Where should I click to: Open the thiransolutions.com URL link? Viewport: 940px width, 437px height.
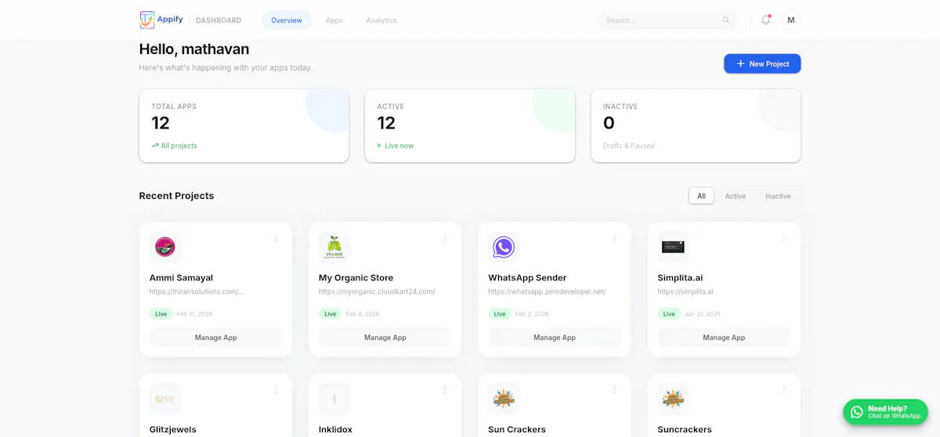point(197,292)
